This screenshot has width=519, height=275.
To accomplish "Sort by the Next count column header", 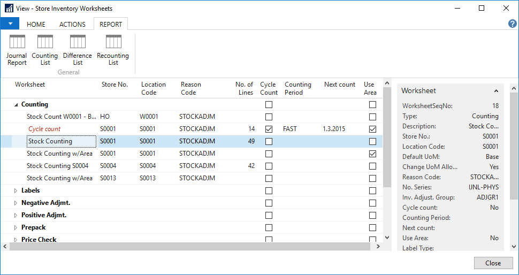I will (339, 85).
